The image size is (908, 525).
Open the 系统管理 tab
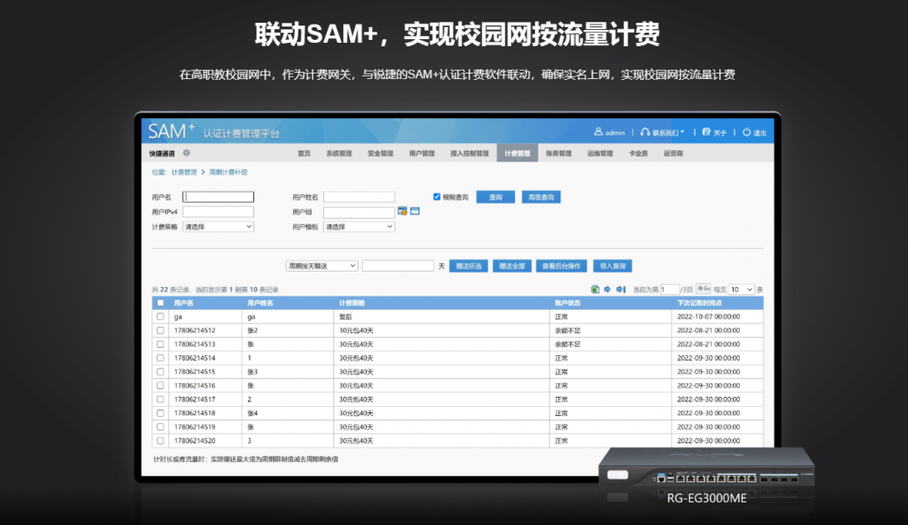coord(339,154)
